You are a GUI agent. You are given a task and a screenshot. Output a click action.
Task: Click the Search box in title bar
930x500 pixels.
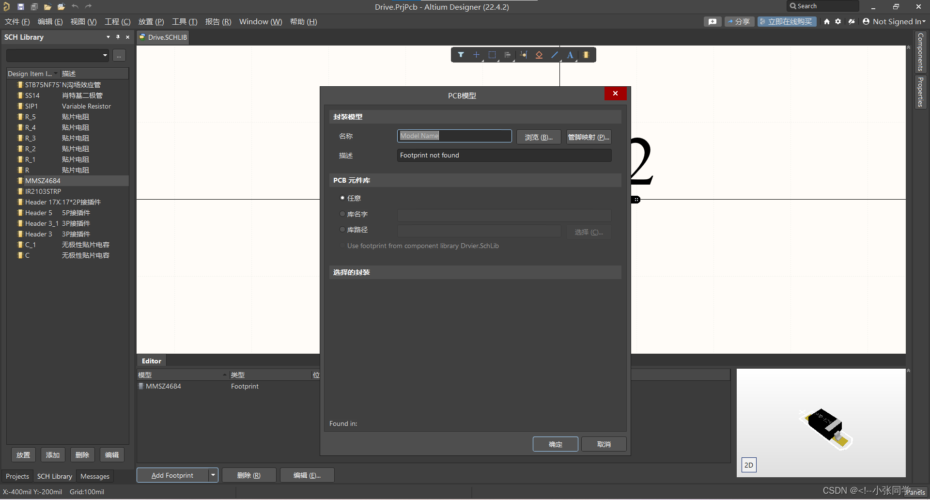[x=823, y=6]
